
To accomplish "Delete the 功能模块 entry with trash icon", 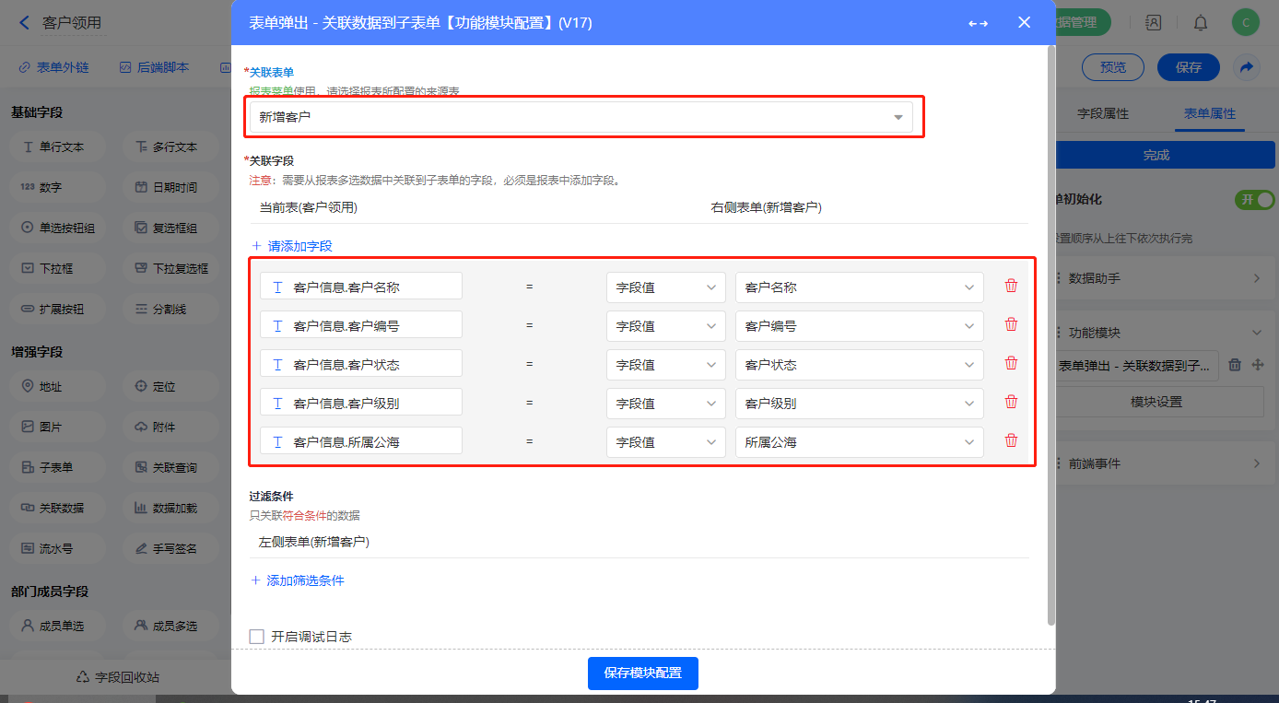I will [x=1236, y=365].
